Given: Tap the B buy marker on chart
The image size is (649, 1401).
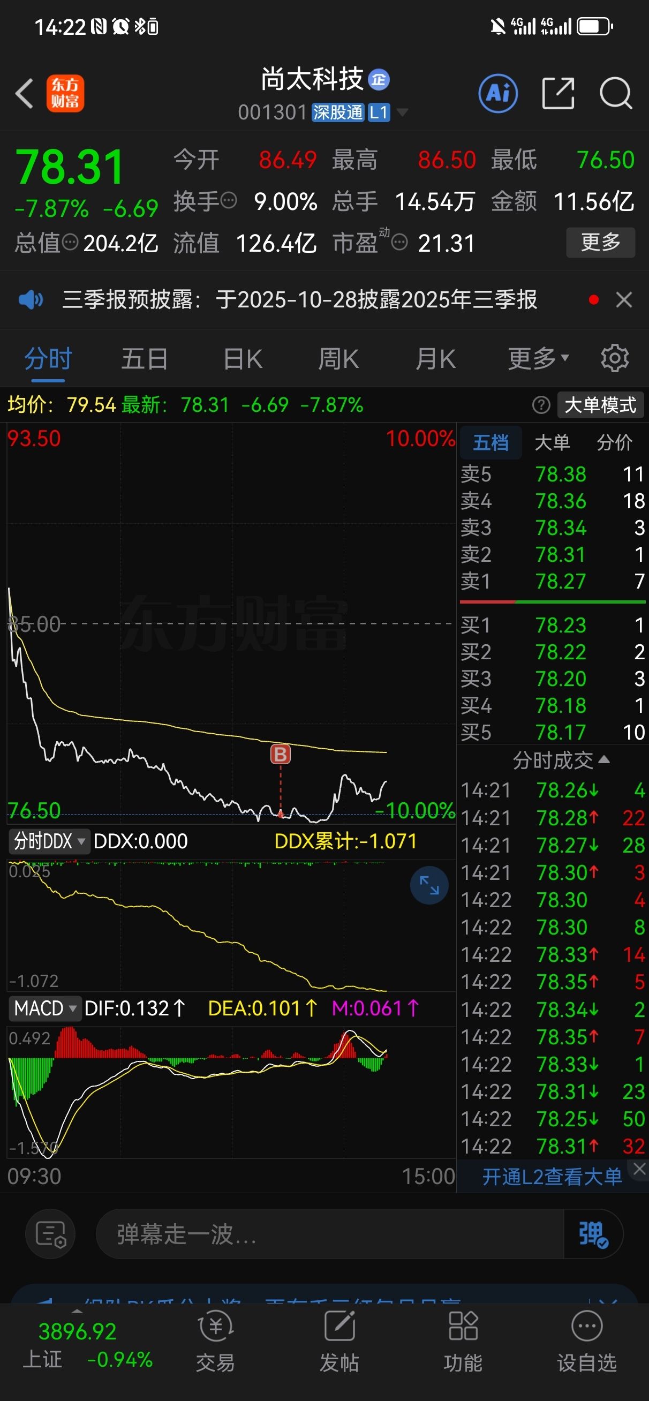Looking at the screenshot, I should pos(281,755).
